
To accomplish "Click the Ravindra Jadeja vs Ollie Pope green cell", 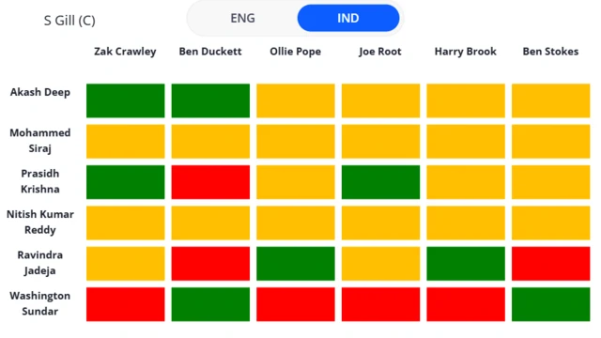I will coord(296,264).
